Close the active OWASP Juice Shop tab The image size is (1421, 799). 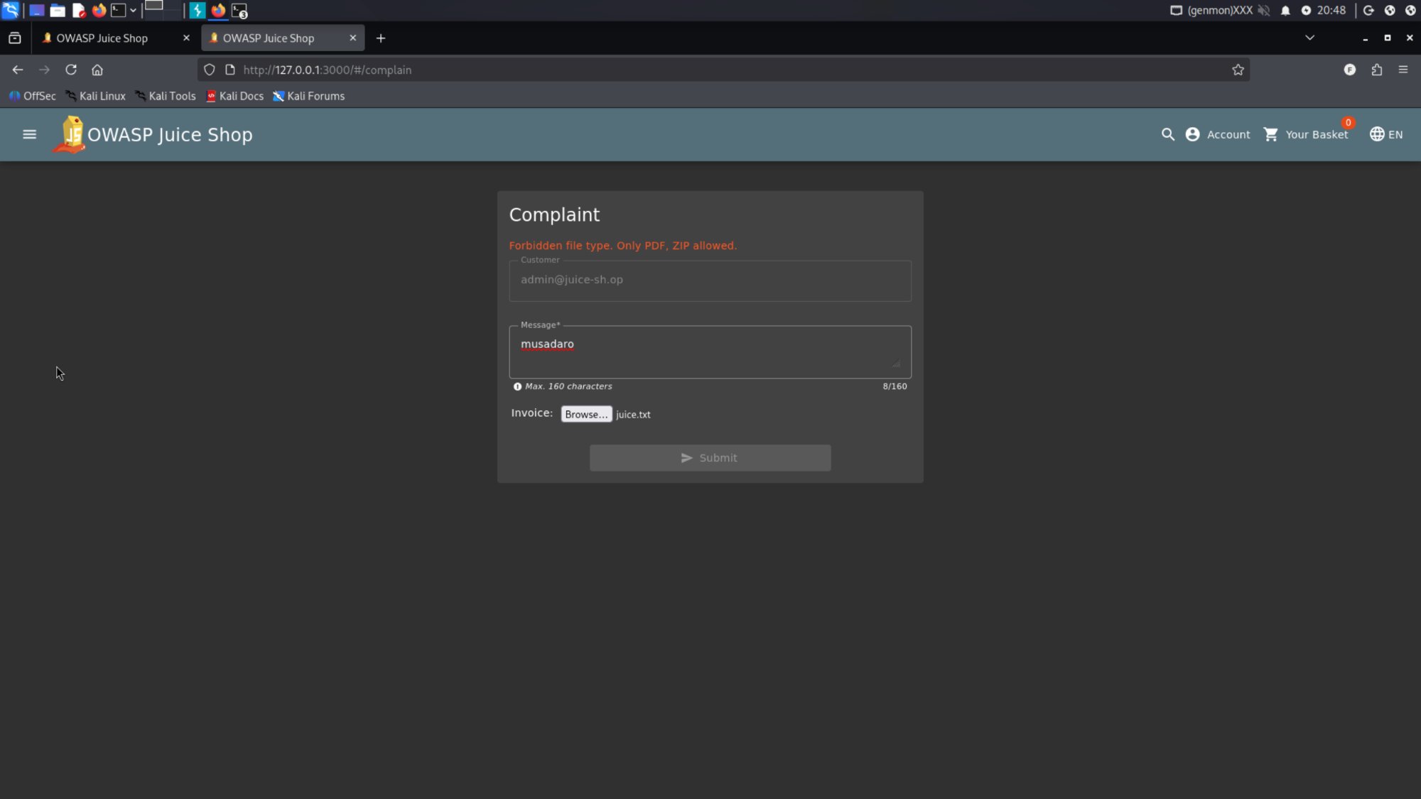(x=352, y=38)
